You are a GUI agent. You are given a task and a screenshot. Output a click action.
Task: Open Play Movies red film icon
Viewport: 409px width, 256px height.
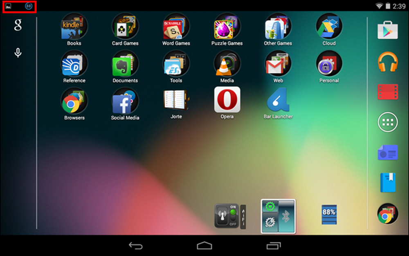point(388,92)
